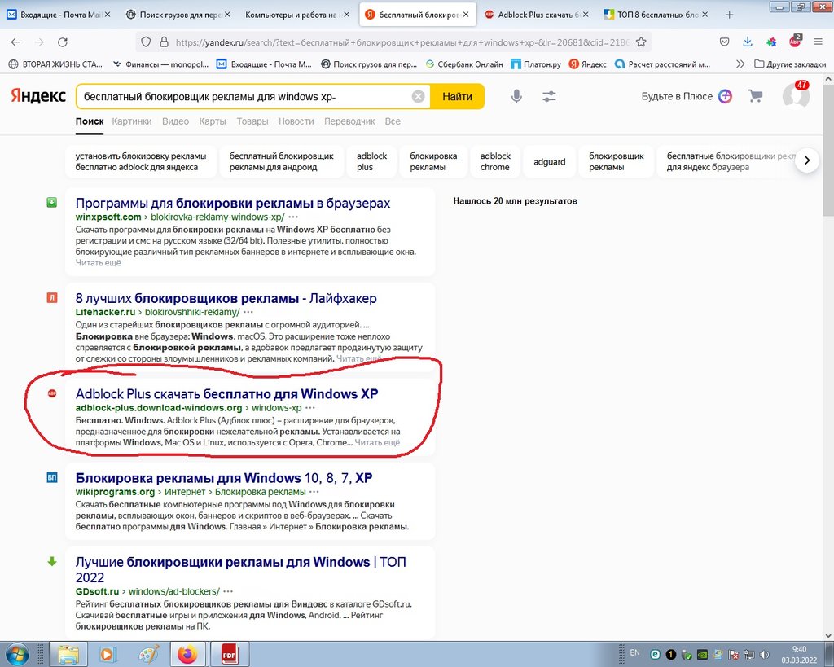This screenshot has height=667, width=834.
Task: Clear the Yandex search field
Action: (x=419, y=96)
